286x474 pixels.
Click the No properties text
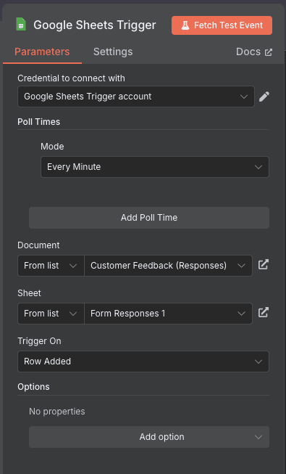tap(57, 412)
